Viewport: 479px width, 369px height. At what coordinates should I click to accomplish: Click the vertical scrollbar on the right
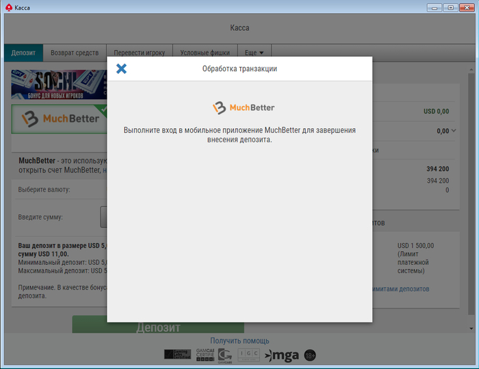point(471,194)
